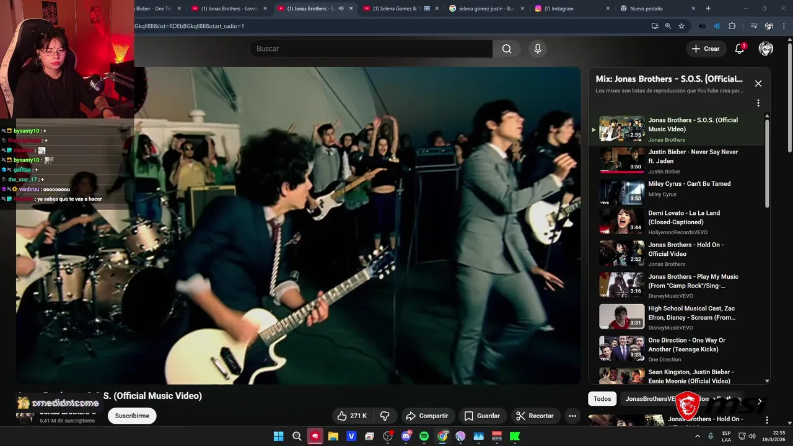
Task: Open ESP LAA language switcher
Action: 726,436
